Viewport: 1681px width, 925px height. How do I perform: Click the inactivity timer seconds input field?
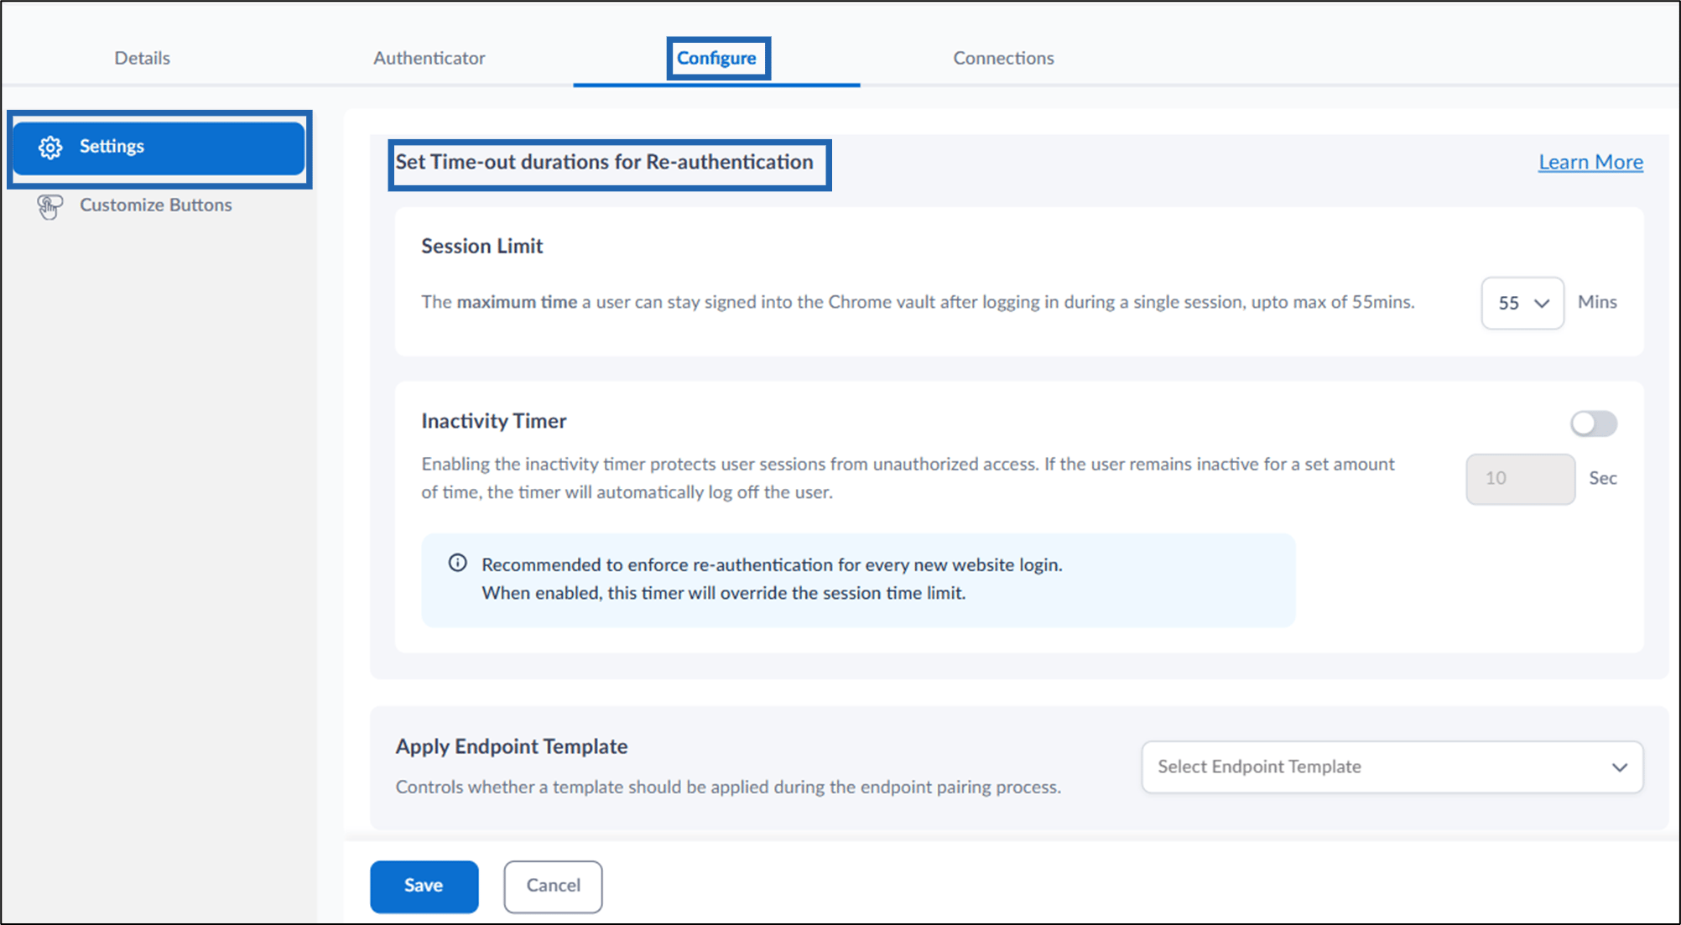tap(1520, 479)
